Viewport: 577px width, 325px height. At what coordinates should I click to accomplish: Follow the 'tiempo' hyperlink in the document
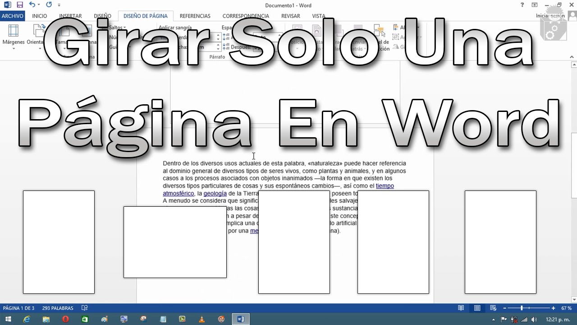pos(385,186)
